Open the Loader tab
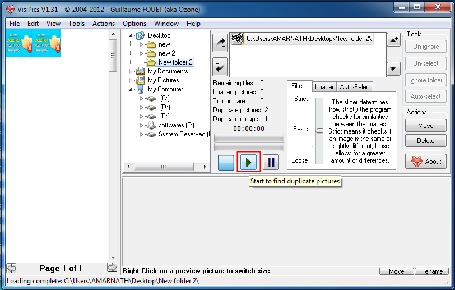Image resolution: width=455 pixels, height=290 pixels. pos(324,87)
